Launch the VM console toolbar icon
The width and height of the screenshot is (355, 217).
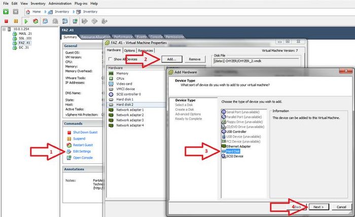75,21
